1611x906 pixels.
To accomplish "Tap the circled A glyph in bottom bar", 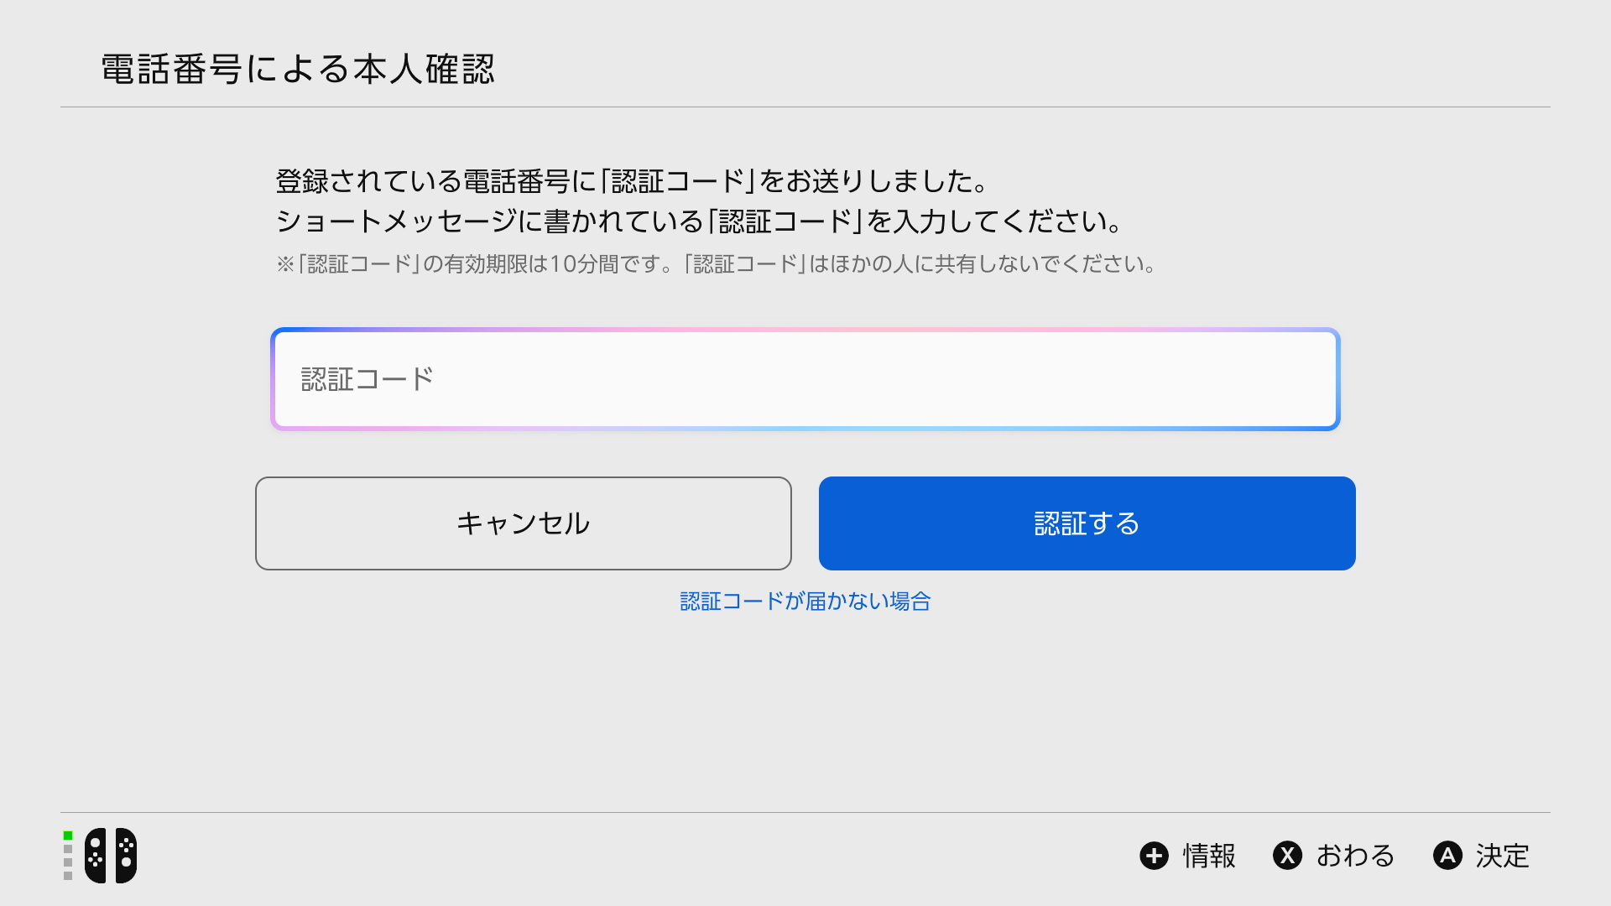I will tap(1447, 857).
